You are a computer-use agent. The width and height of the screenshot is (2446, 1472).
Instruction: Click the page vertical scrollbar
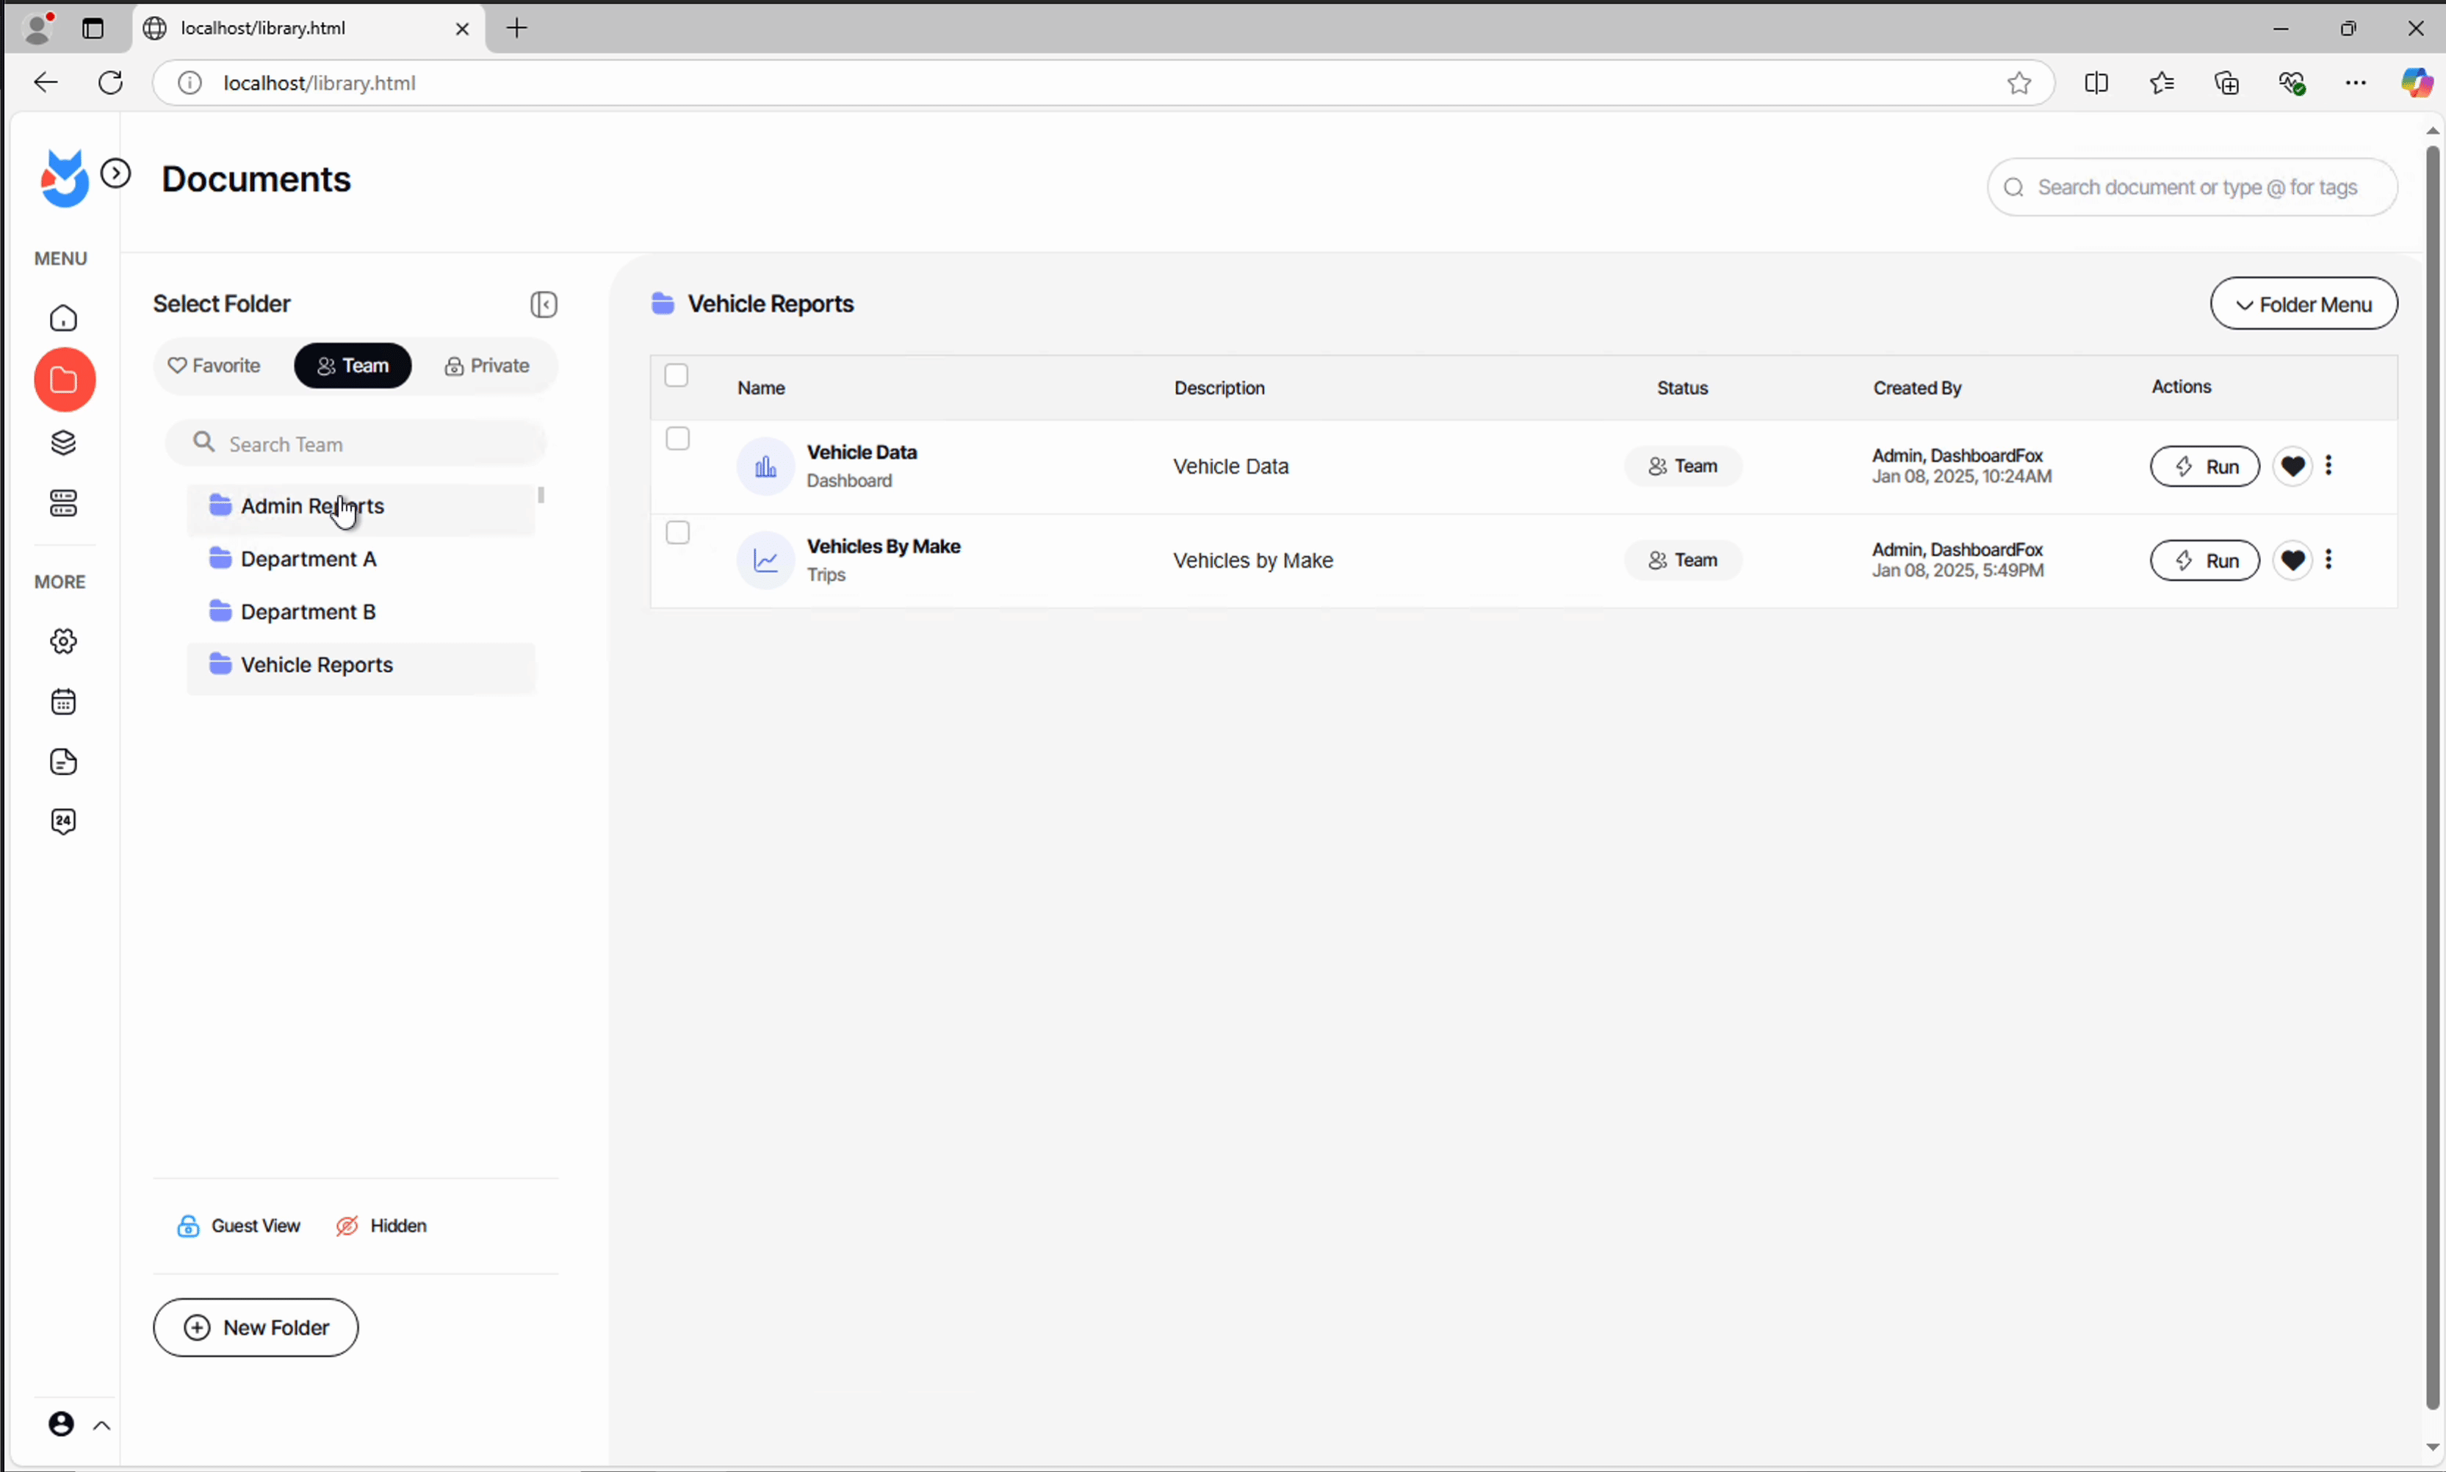pos(2431,773)
